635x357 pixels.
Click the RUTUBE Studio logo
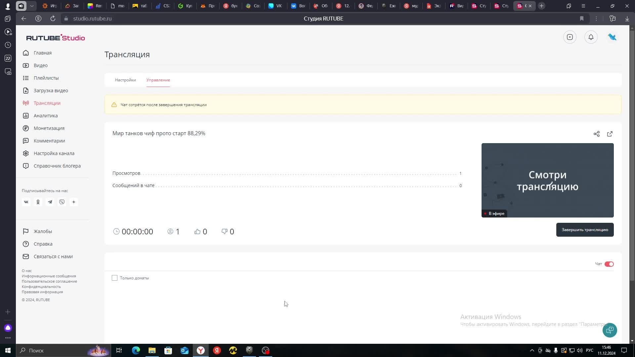[56, 38]
